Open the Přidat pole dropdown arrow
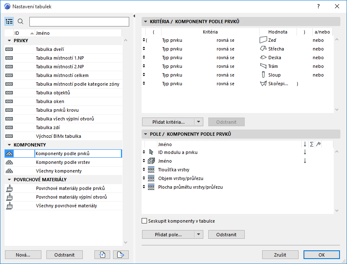 tap(199, 235)
